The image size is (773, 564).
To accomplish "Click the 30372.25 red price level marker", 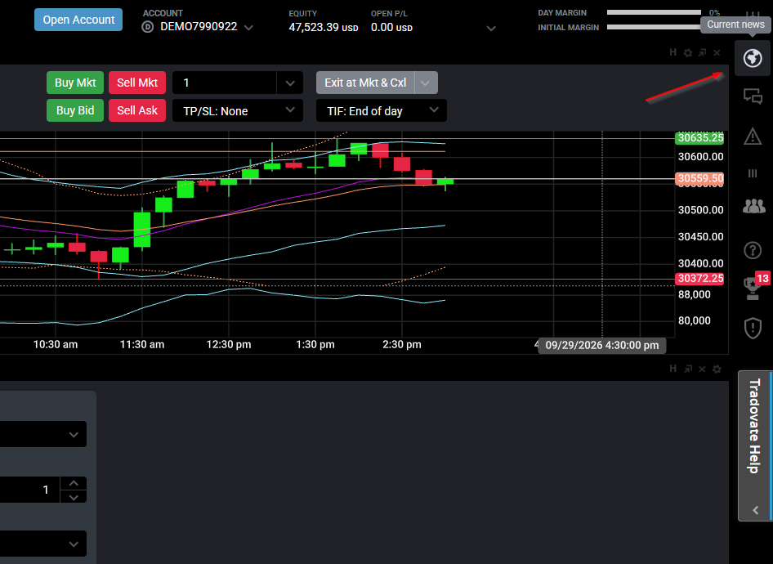I will coord(699,279).
